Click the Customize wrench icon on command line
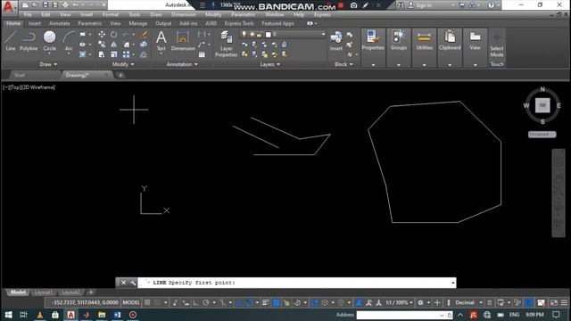Screen dimensions: 571x321 tap(133, 283)
